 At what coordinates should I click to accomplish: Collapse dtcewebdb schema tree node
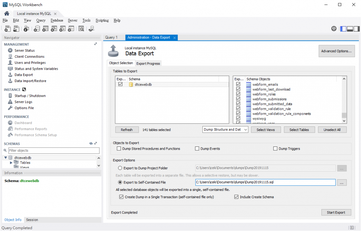[x=6, y=158]
